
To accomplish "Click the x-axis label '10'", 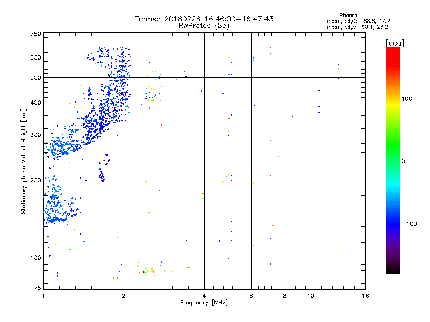I will (311, 296).
